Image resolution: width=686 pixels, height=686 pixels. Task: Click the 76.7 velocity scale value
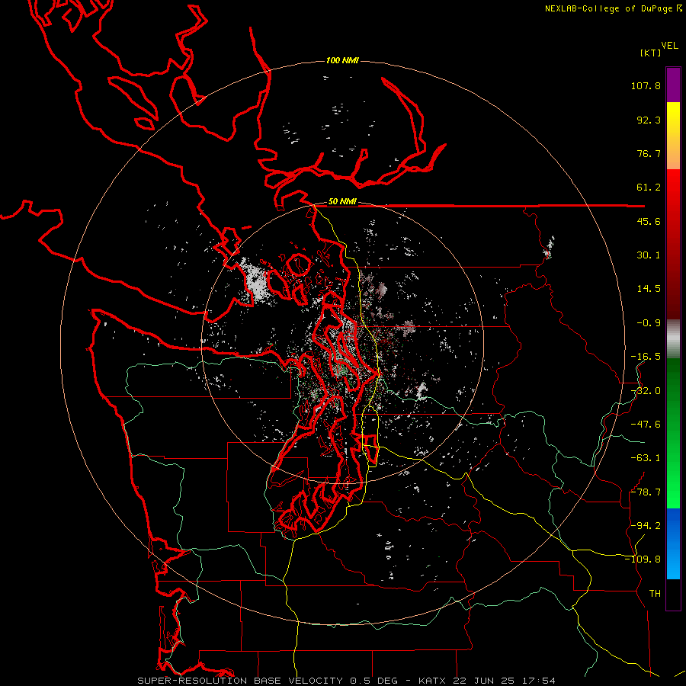(x=649, y=153)
